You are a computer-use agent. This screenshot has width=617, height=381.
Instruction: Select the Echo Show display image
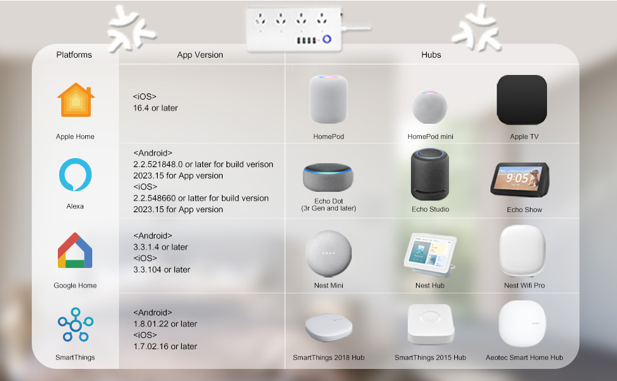[520, 180]
